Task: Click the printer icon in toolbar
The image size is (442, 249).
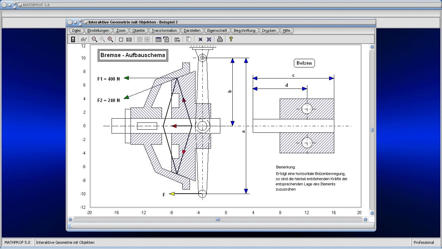Action: 220,39
